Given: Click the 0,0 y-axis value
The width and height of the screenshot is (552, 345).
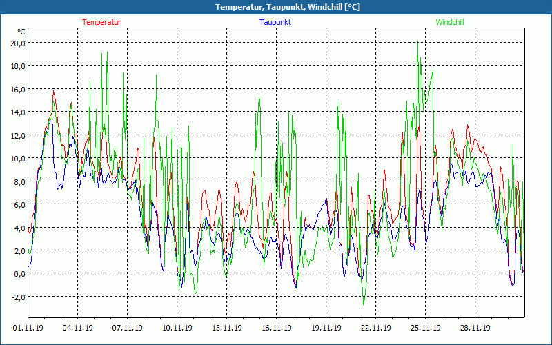Looking at the screenshot, I should (20, 274).
